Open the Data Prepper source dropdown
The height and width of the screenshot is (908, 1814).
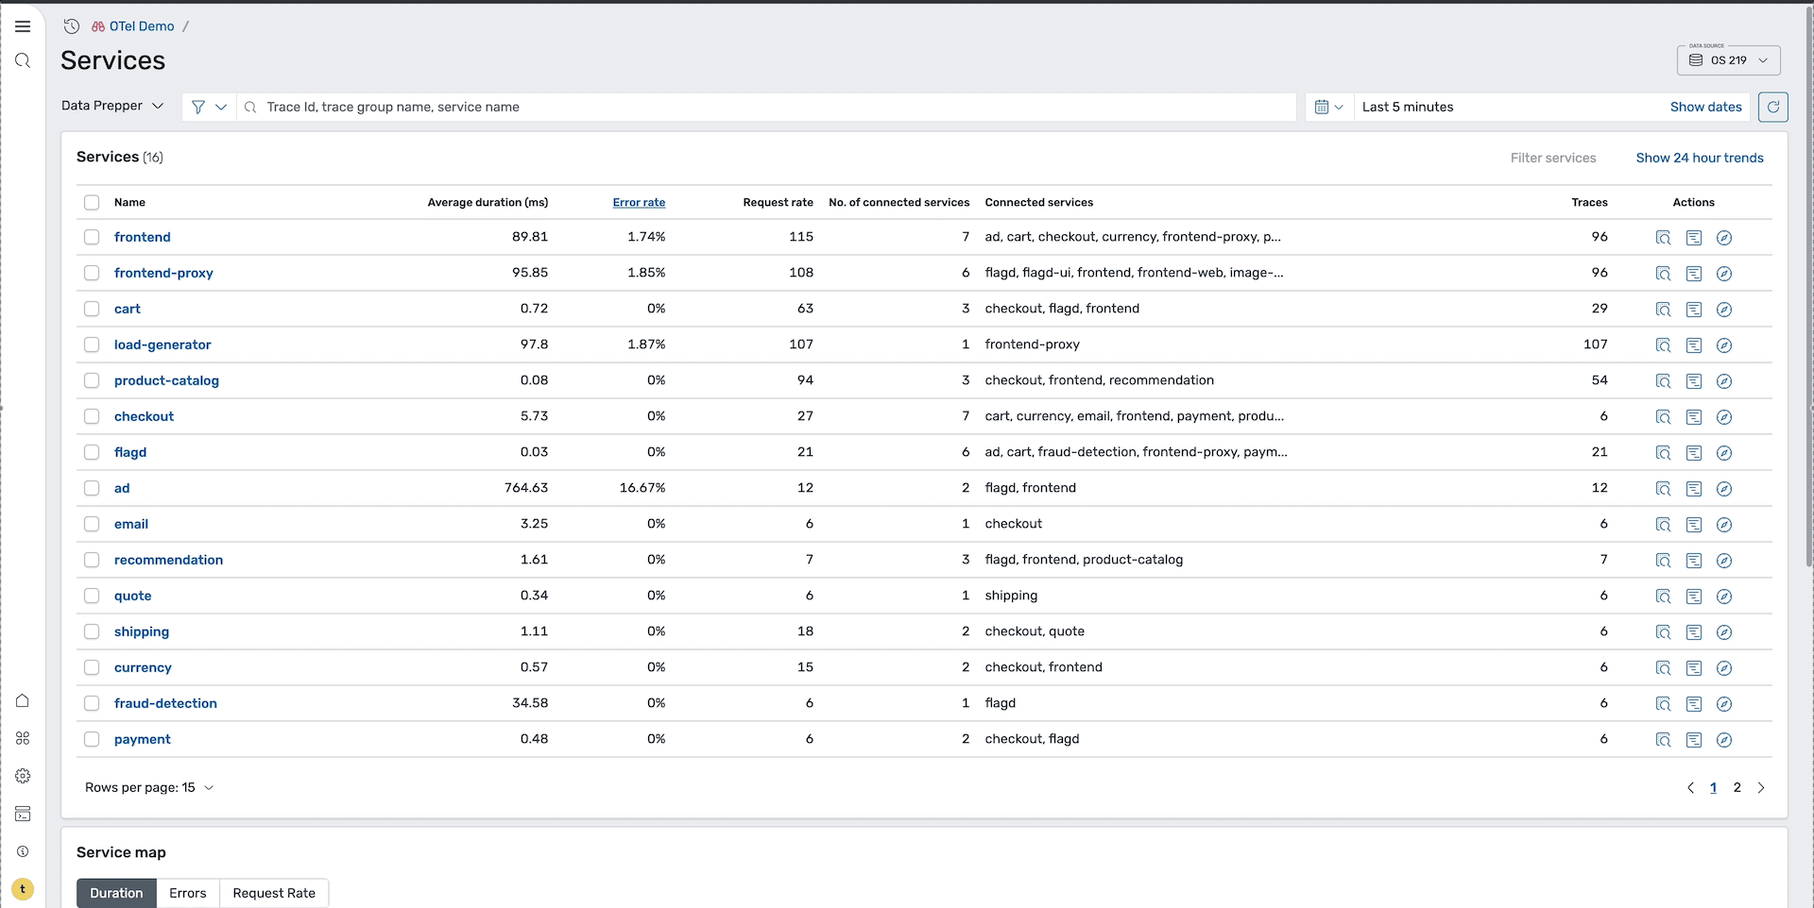pyautogui.click(x=112, y=106)
